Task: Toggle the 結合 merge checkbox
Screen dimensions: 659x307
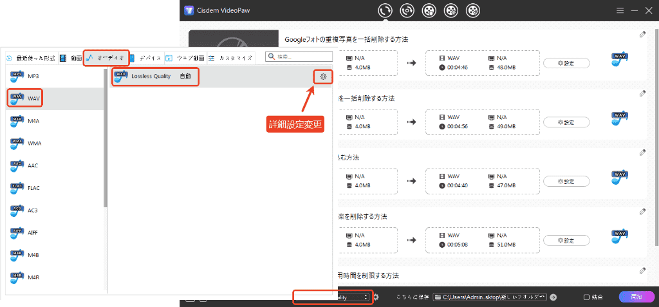Action: coord(587,297)
